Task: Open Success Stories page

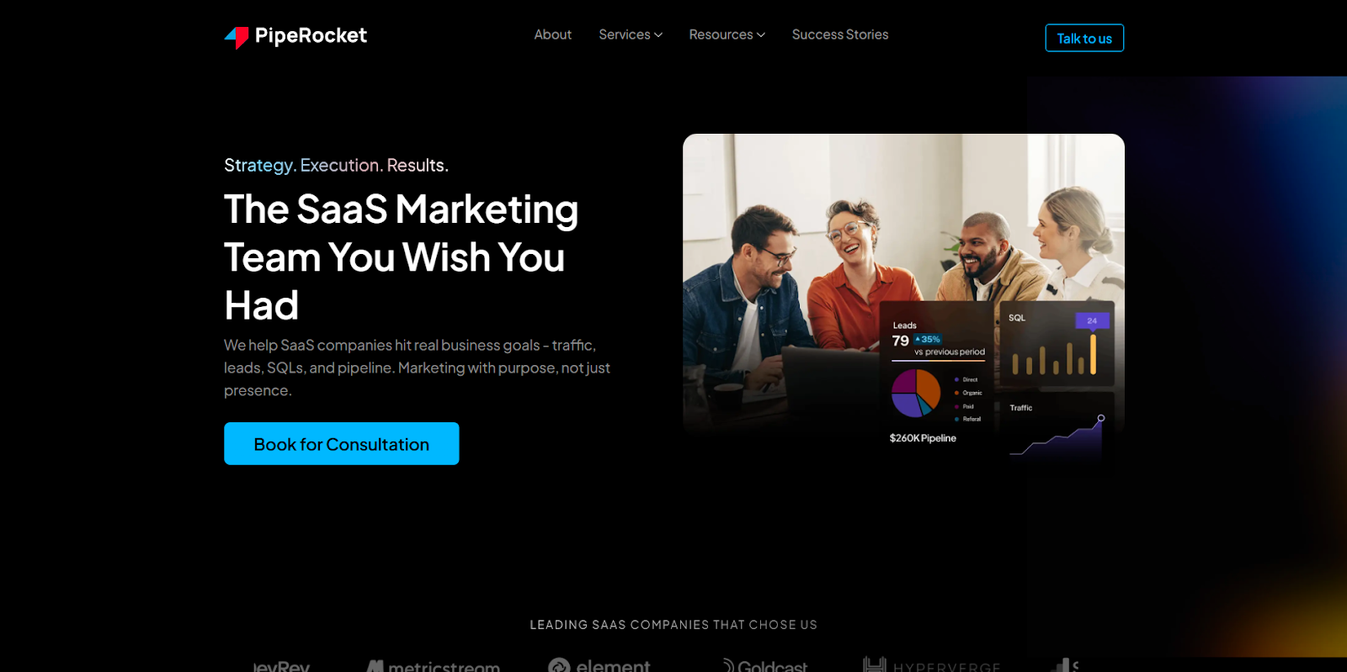Action: [840, 34]
